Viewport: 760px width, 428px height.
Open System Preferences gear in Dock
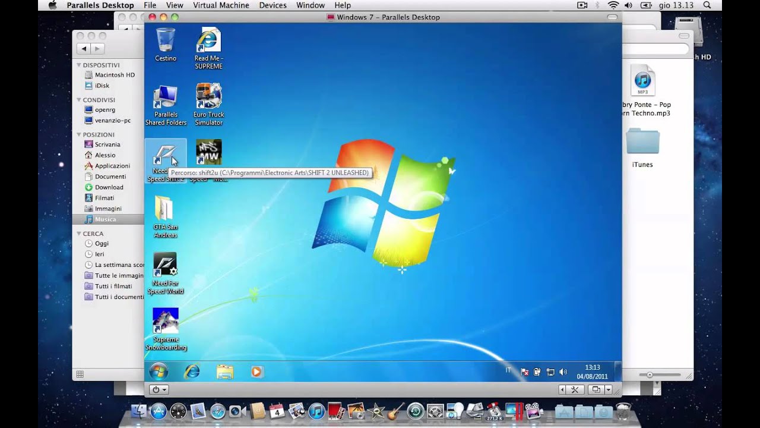point(435,411)
